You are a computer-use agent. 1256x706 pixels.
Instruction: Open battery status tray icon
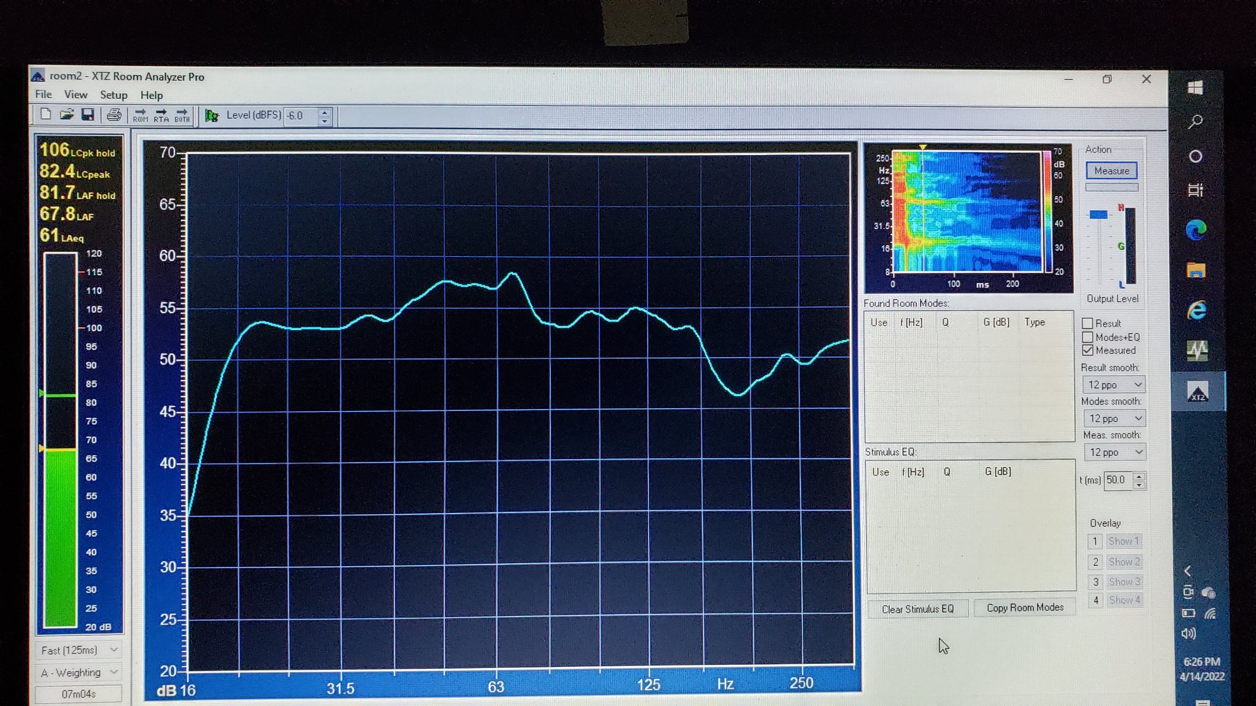(1189, 613)
